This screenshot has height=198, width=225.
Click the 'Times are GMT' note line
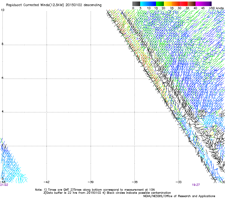pos(95,190)
